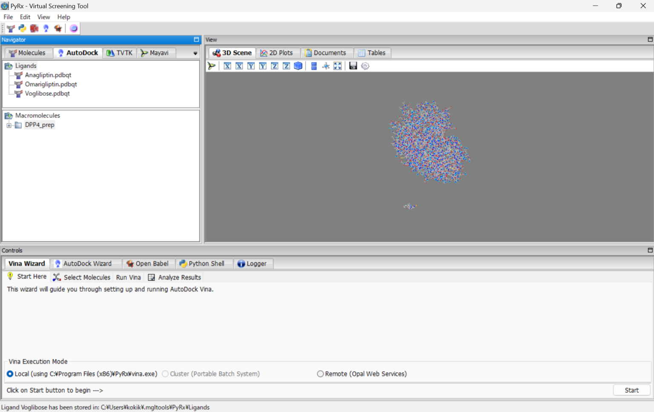Click the Start button to begin the wizard
Viewport: 654px width, 412px height.
(x=631, y=390)
